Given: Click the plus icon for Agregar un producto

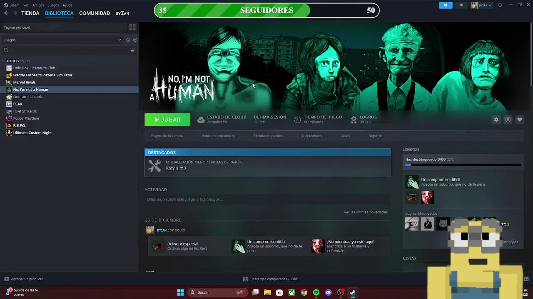Looking at the screenshot, I should (6, 279).
